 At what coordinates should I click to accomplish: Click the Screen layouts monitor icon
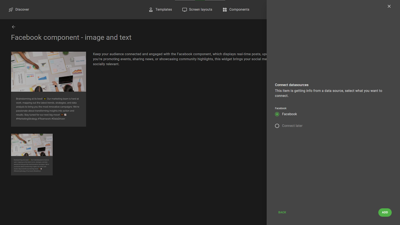tap(184, 10)
